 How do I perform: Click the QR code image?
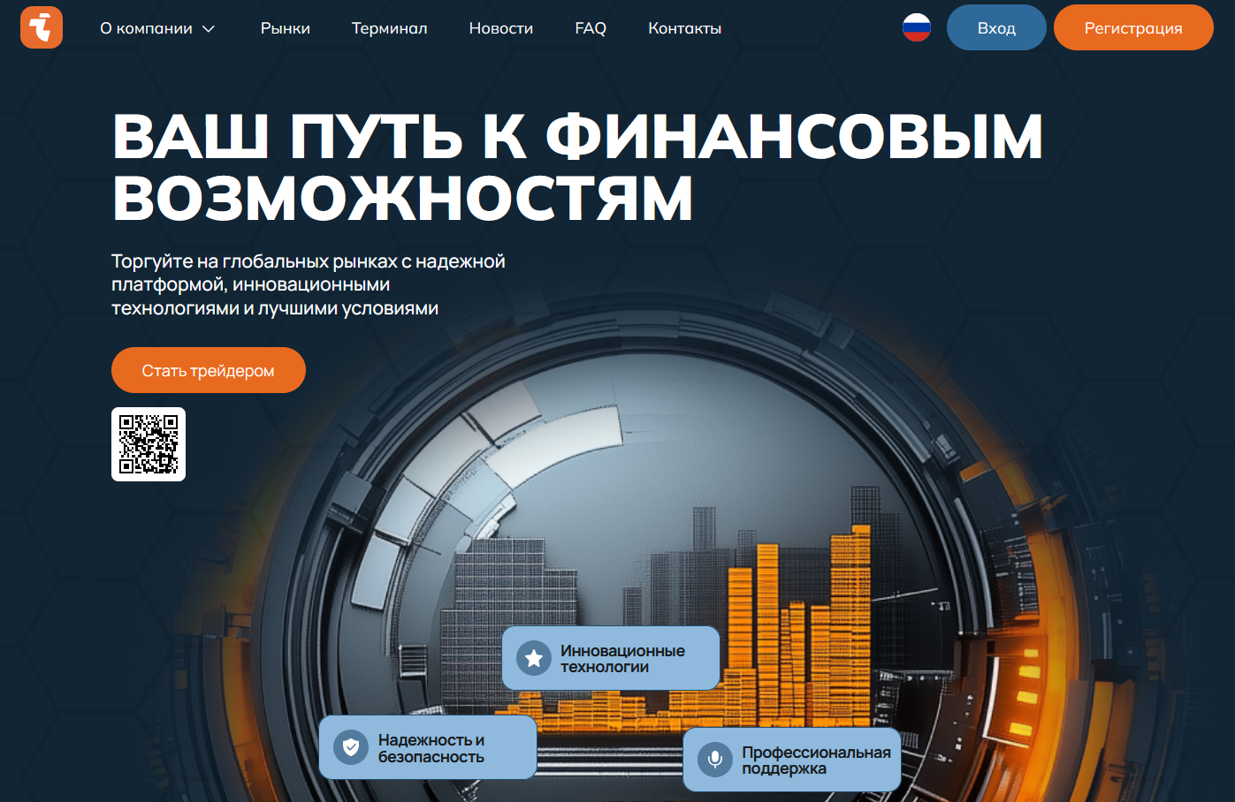[x=149, y=444]
